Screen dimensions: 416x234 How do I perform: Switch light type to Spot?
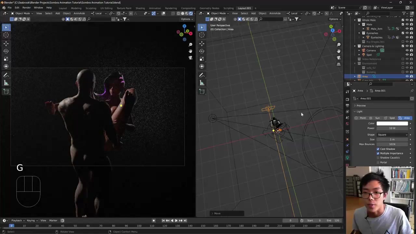coord(389,118)
